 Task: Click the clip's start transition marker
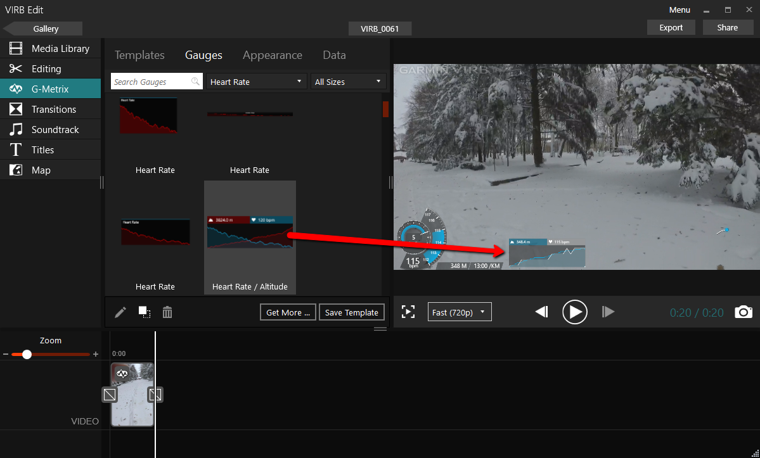pos(110,395)
